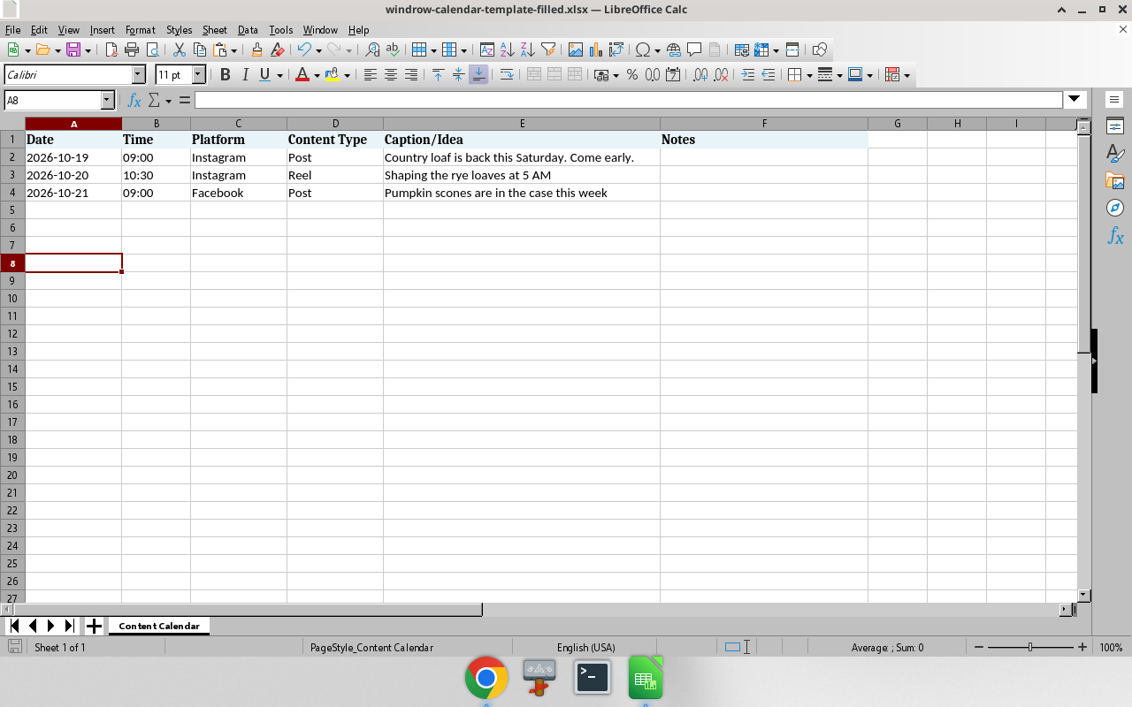1132x707 pixels.
Task: Align the cell content to the right
Action: tap(410, 75)
